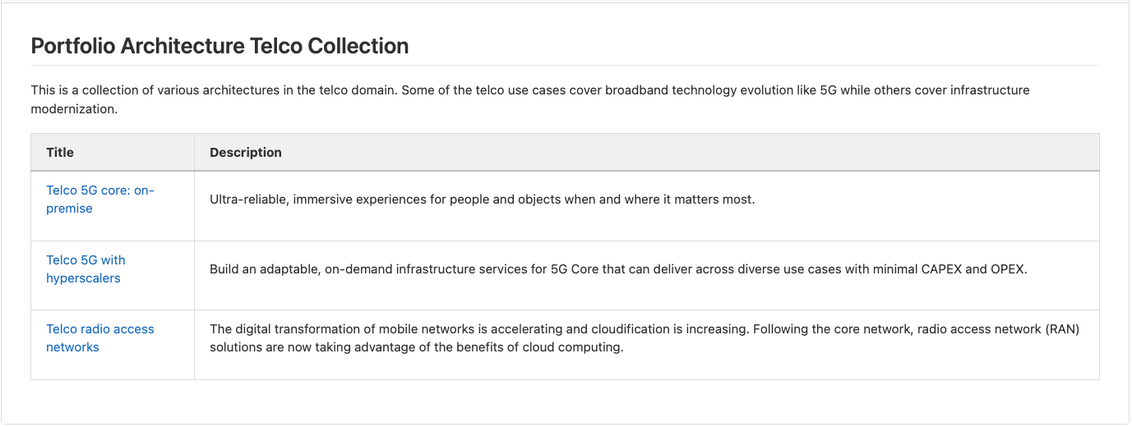Click the word 'modernization' in the intro paragraph
Screen dimensions: 1132x427
74,108
